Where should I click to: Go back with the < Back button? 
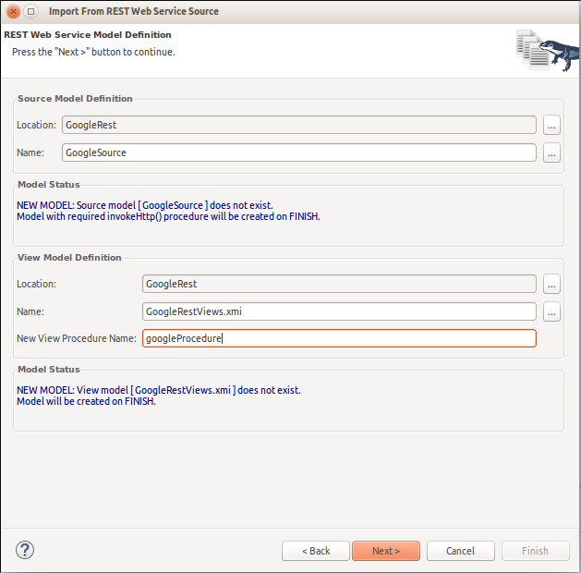[x=316, y=551]
